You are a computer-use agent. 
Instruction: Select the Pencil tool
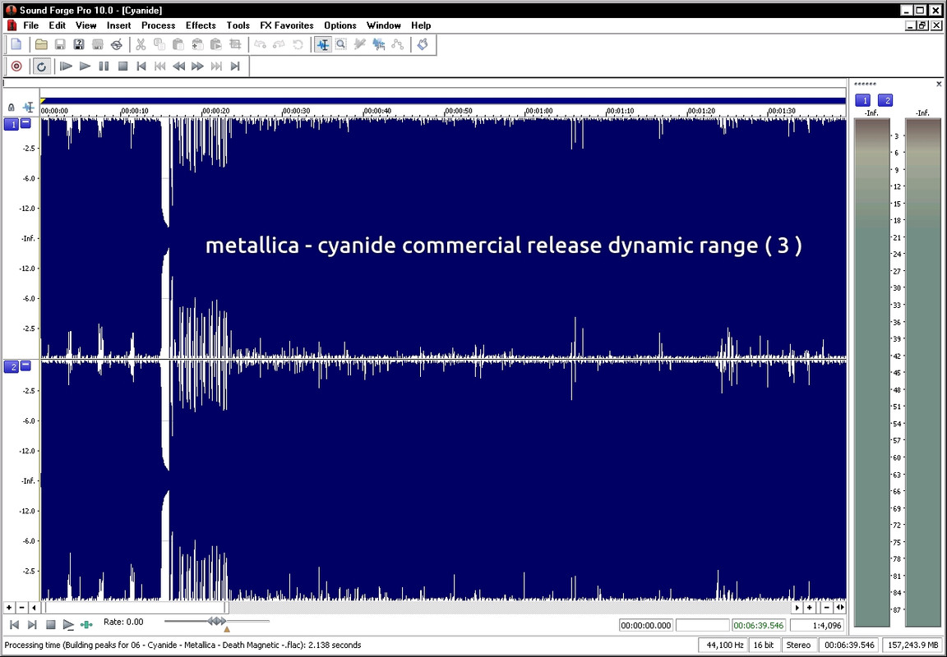pos(360,44)
